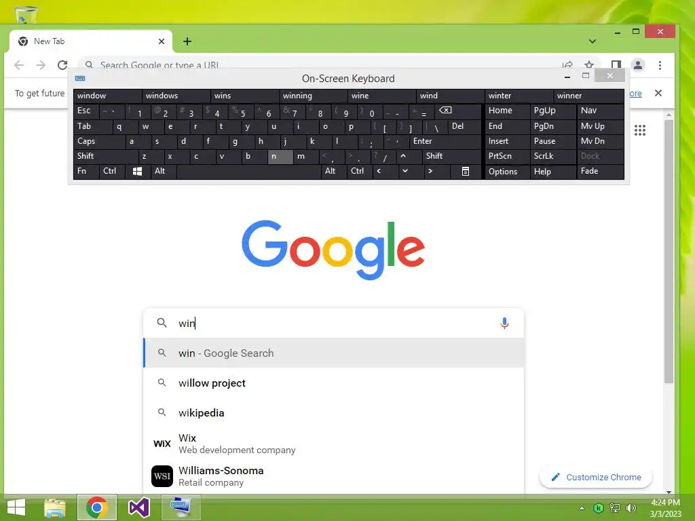Click the Tab key on on-screen keyboard

(x=92, y=126)
